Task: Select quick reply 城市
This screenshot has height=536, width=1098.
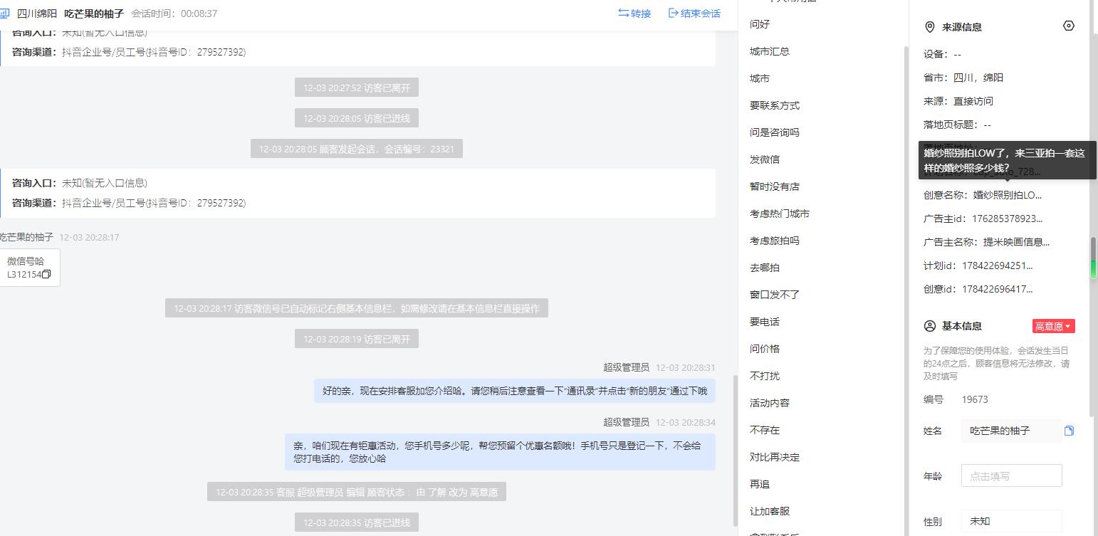Action: (760, 78)
